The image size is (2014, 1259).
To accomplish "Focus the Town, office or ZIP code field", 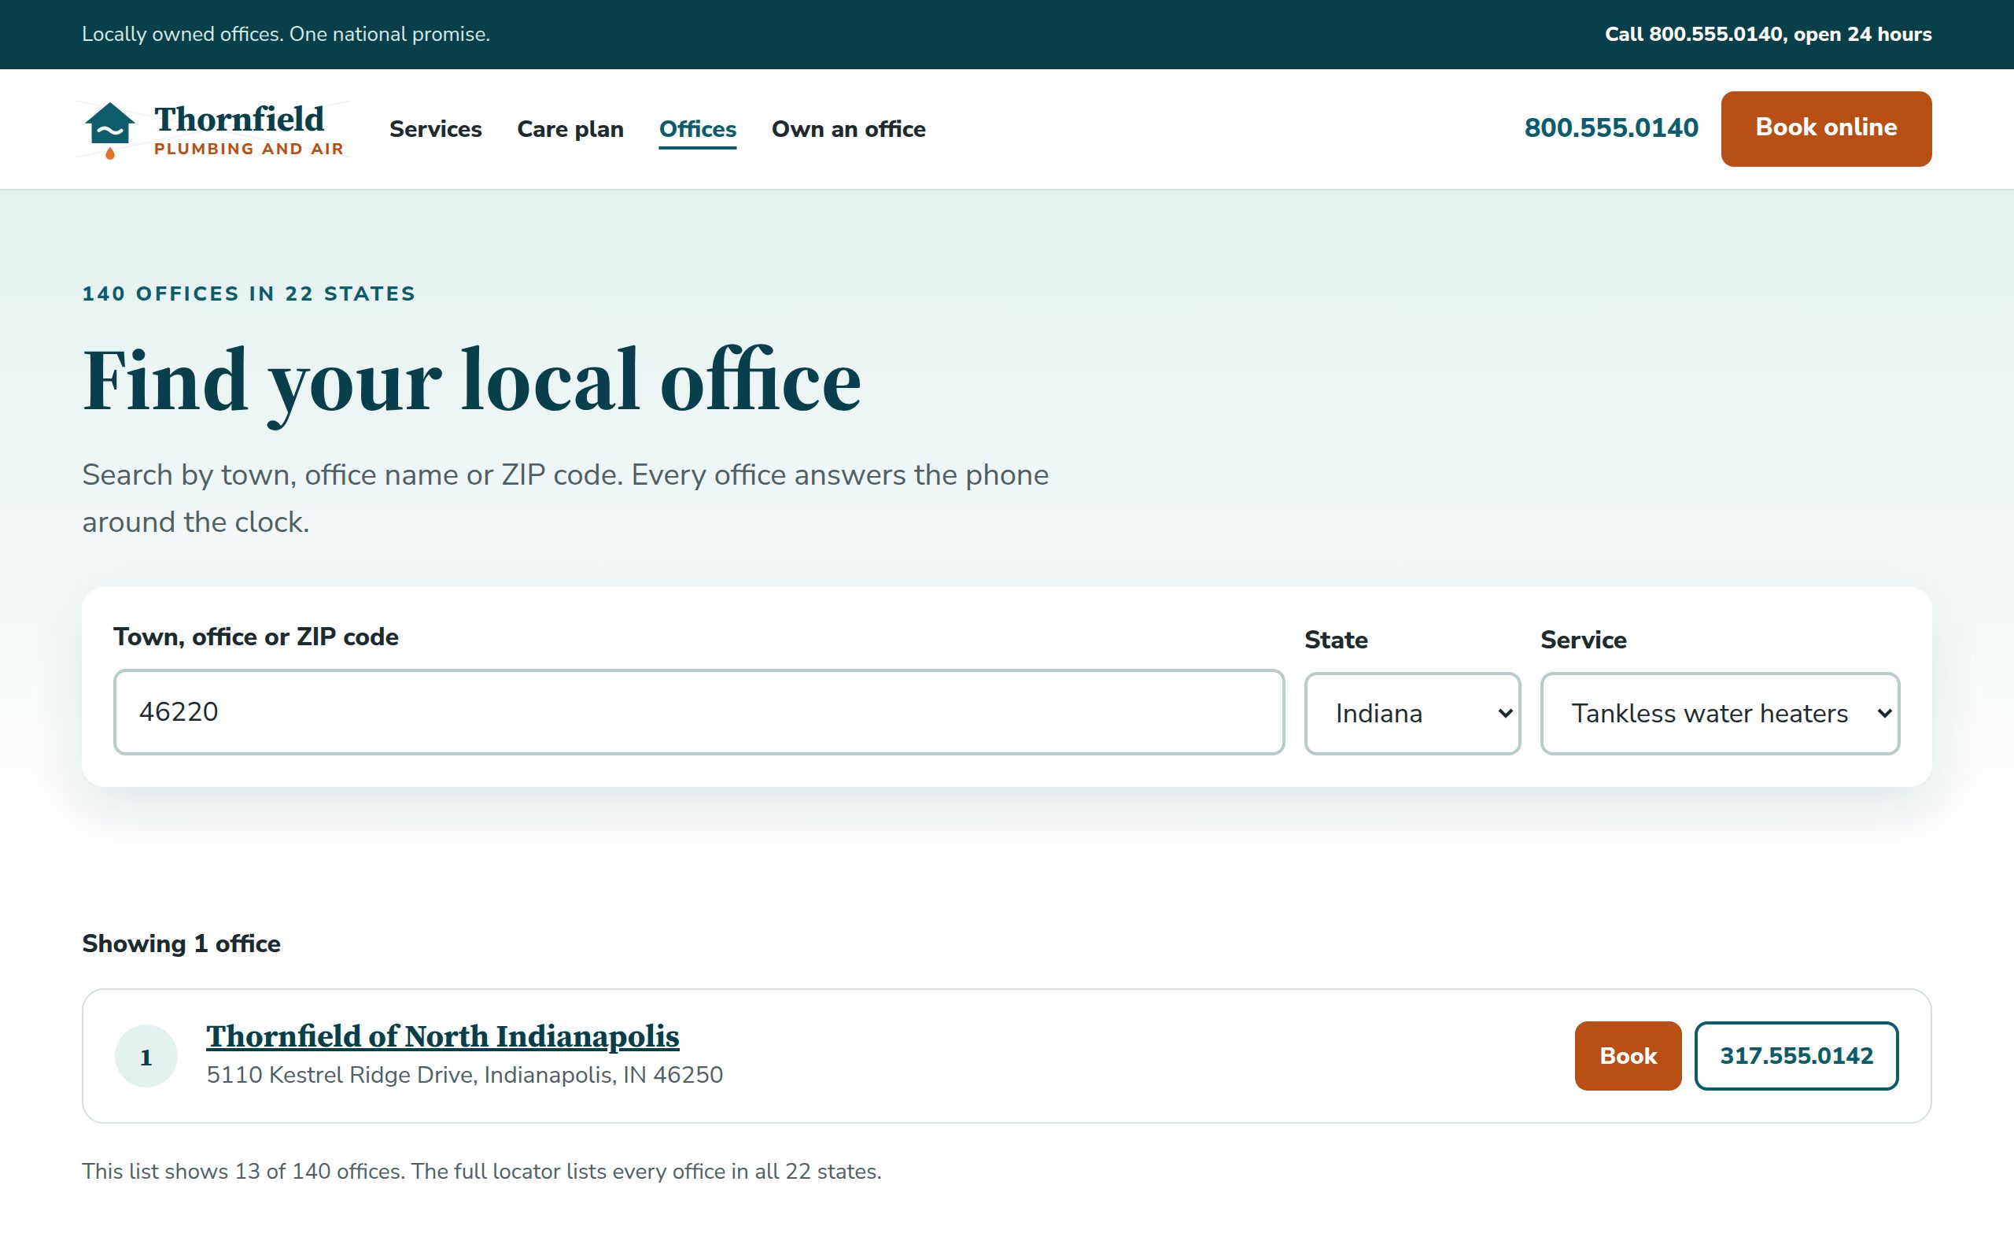I will [699, 712].
